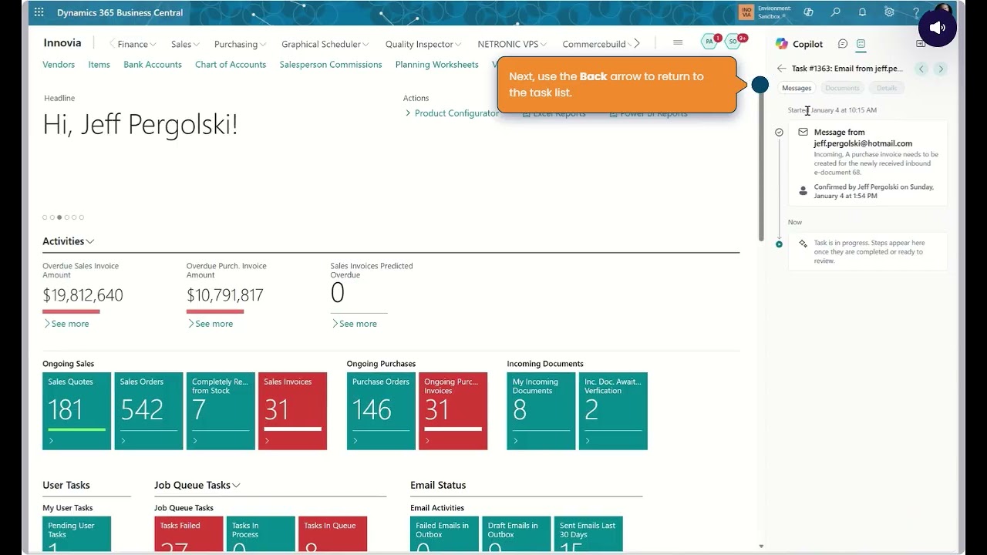Viewport: 987px width, 555px height.
Task: Select the Messages tab
Action: [797, 88]
